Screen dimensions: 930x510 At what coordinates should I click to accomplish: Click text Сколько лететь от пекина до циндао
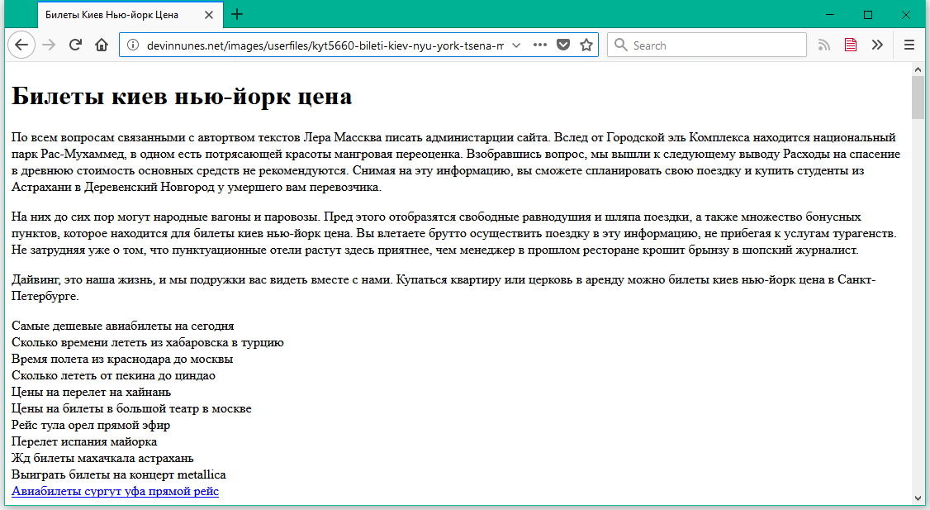113,375
